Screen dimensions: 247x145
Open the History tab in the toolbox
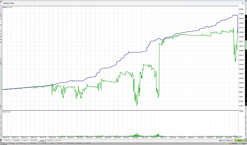pyautogui.click(x=3, y=143)
